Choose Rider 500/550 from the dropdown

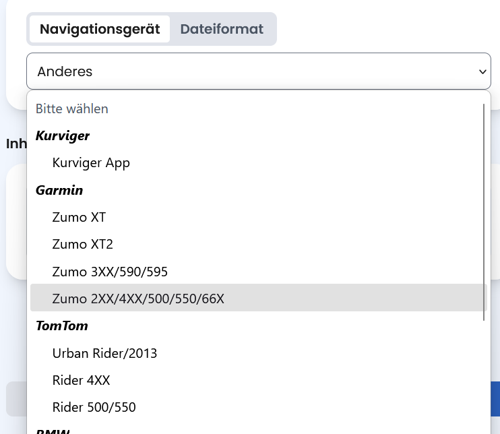[94, 407]
